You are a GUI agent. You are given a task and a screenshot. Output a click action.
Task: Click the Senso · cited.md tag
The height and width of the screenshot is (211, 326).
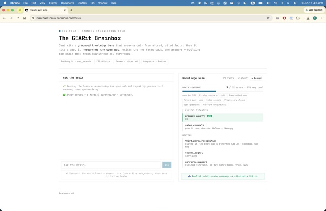(127, 62)
